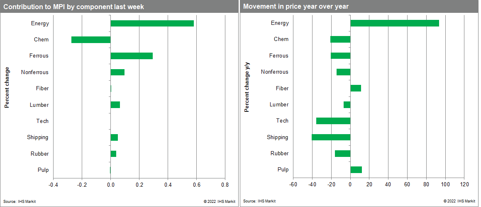Image resolution: width=481 pixels, height=207 pixels.
Task: Click the Rubber bar in MPI contribution chart
Action: (x=113, y=154)
